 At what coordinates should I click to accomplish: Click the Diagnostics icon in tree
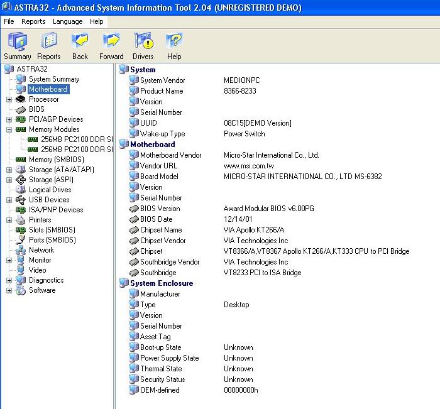click(21, 280)
